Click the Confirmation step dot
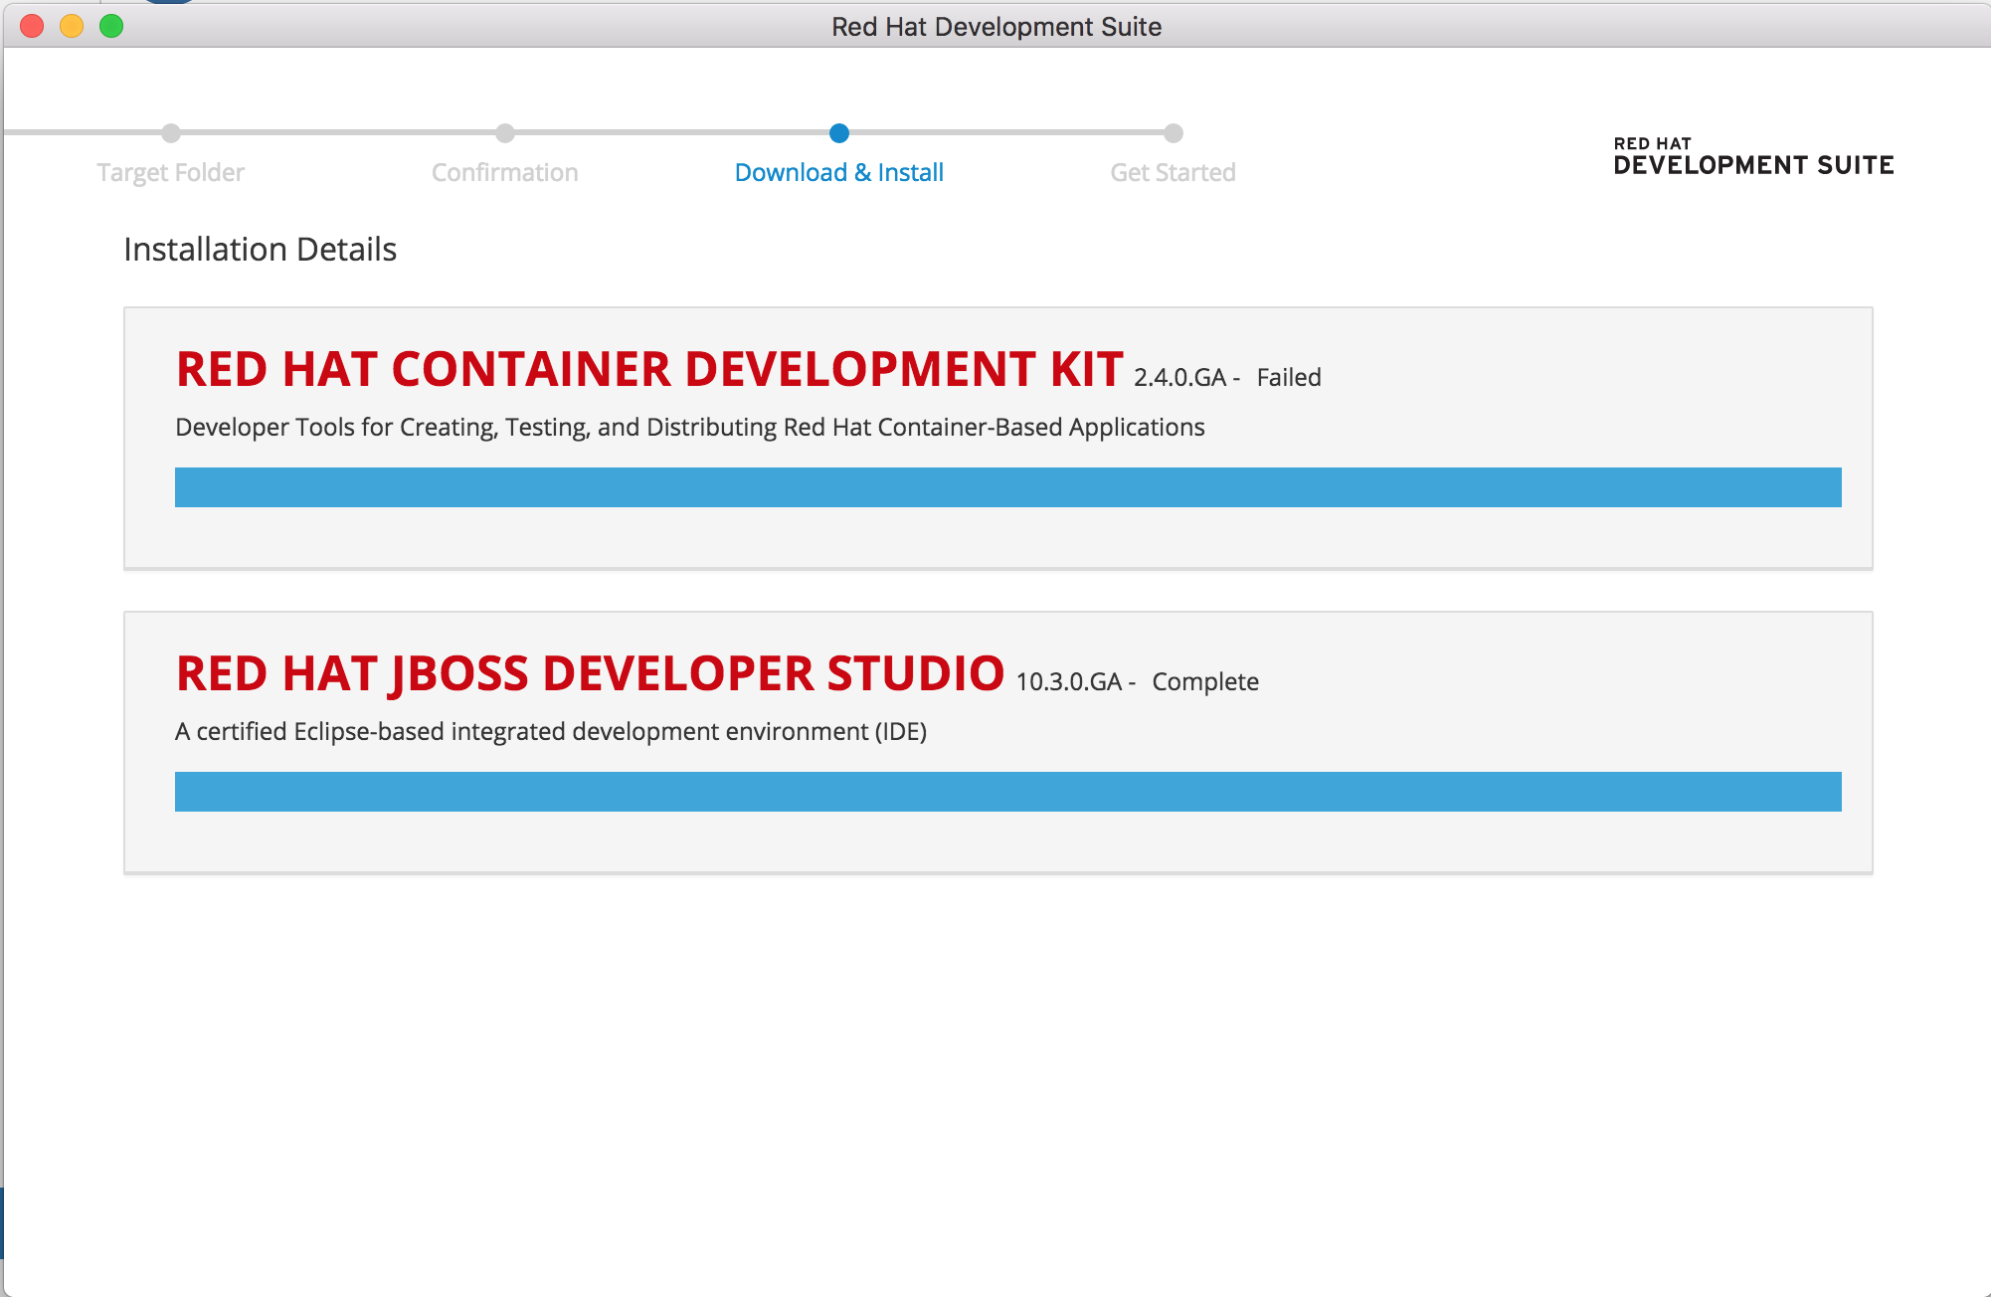 (x=505, y=133)
